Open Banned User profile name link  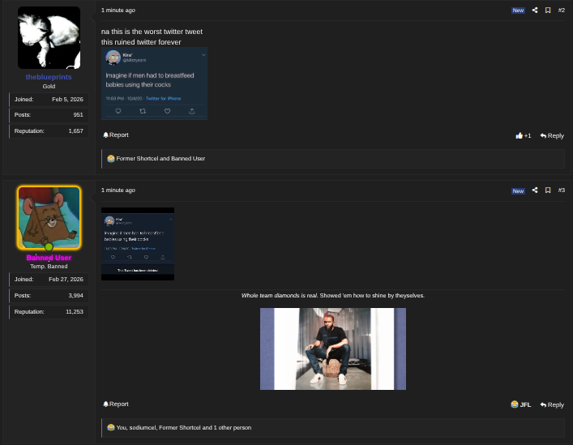(x=49, y=258)
